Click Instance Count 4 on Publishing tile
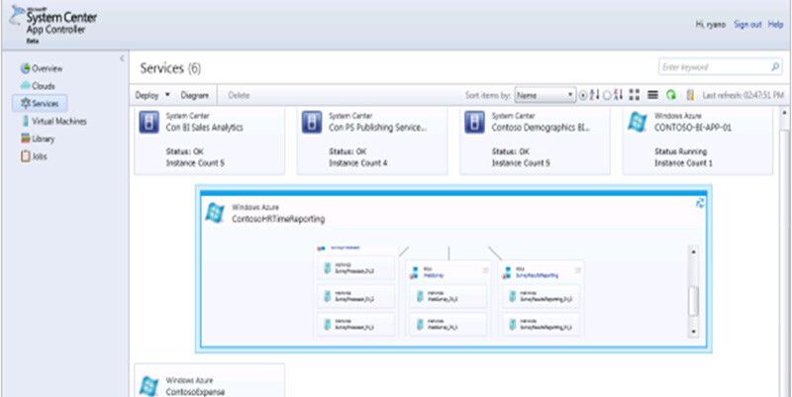792x397 pixels. [358, 163]
